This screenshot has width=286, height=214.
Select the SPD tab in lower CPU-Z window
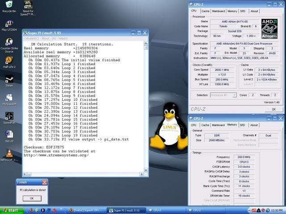(x=242, y=125)
